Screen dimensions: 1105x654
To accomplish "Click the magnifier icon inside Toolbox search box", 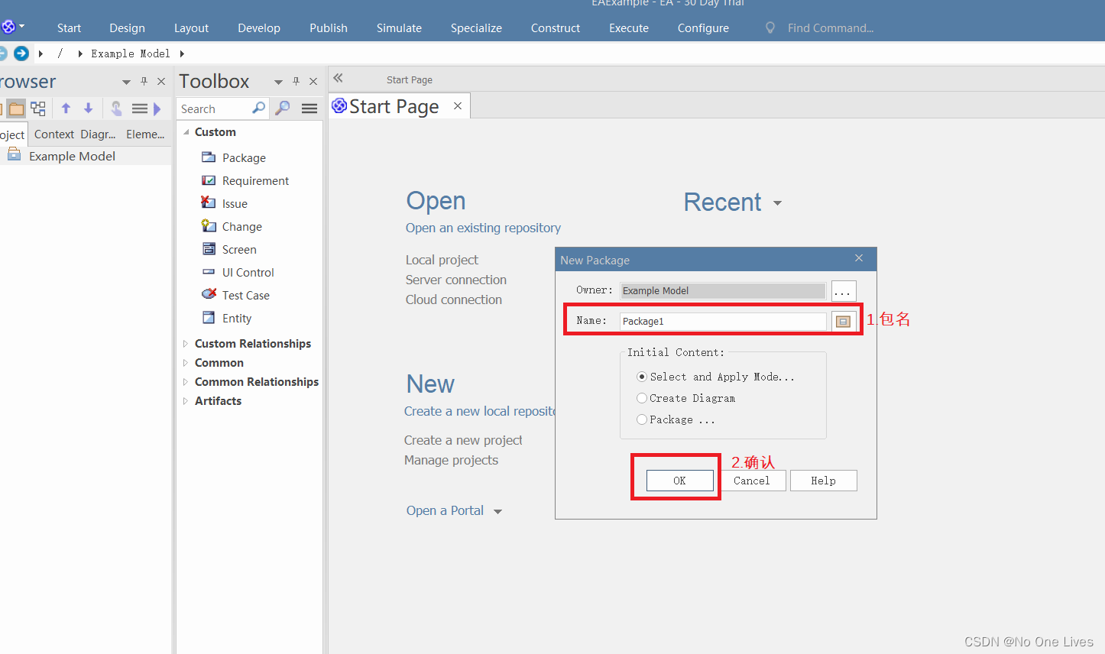I will pyautogui.click(x=258, y=108).
